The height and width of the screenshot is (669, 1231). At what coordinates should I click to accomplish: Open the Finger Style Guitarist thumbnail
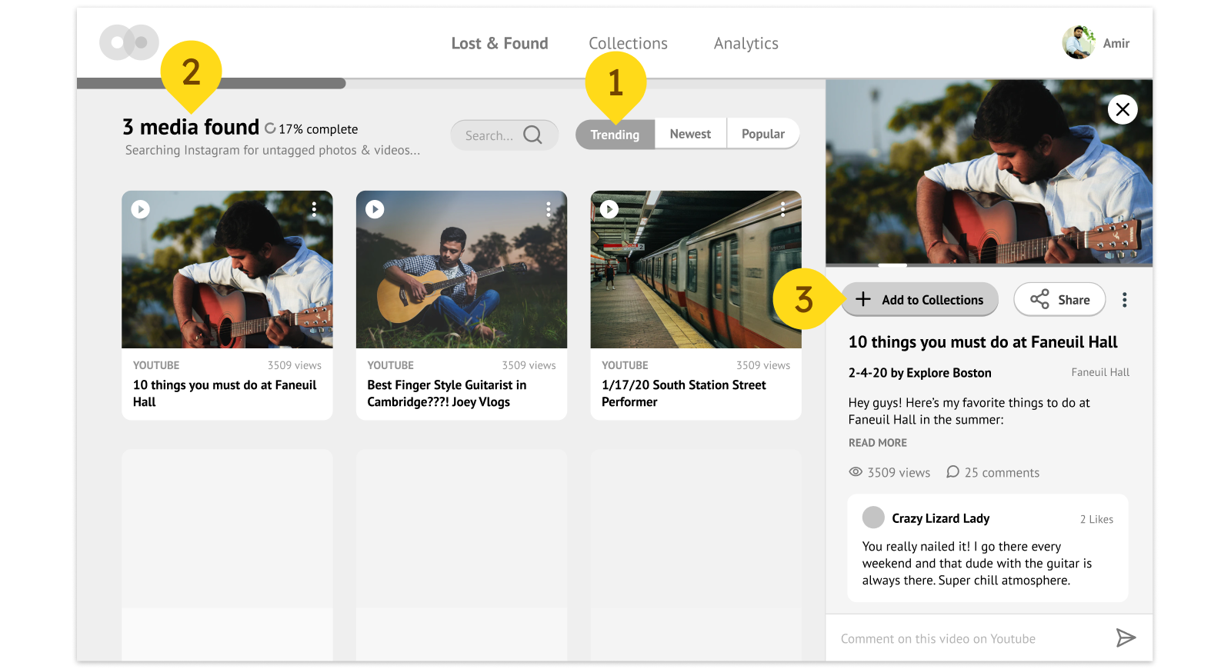462,269
